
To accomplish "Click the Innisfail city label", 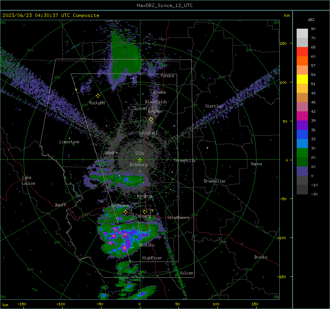I will tap(148, 133).
